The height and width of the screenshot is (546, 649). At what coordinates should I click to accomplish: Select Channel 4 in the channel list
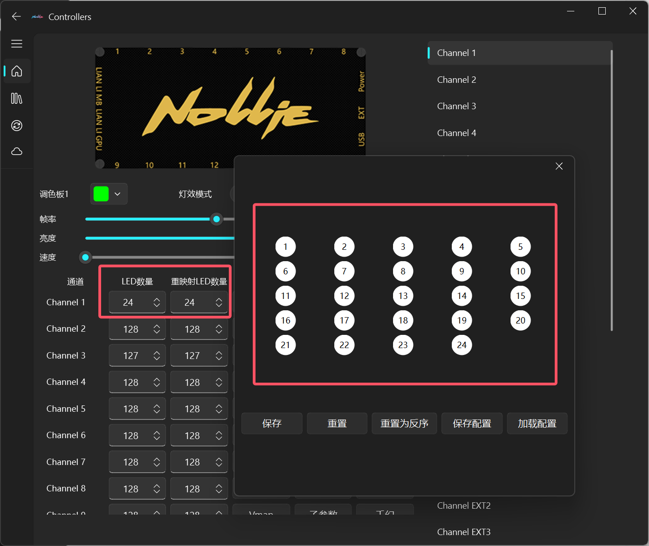click(x=519, y=133)
